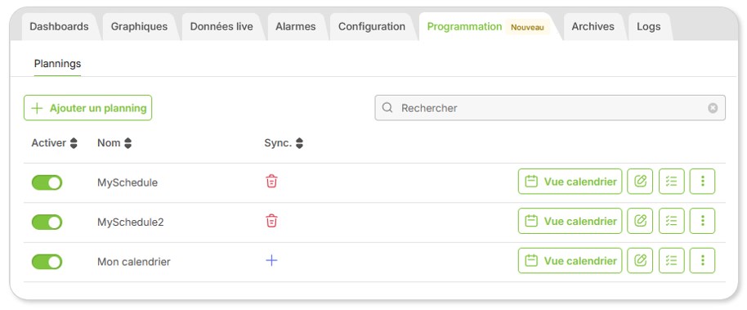Click the red trash icon for MySchedule2
Viewport: 747px width, 310px height.
coord(271,221)
